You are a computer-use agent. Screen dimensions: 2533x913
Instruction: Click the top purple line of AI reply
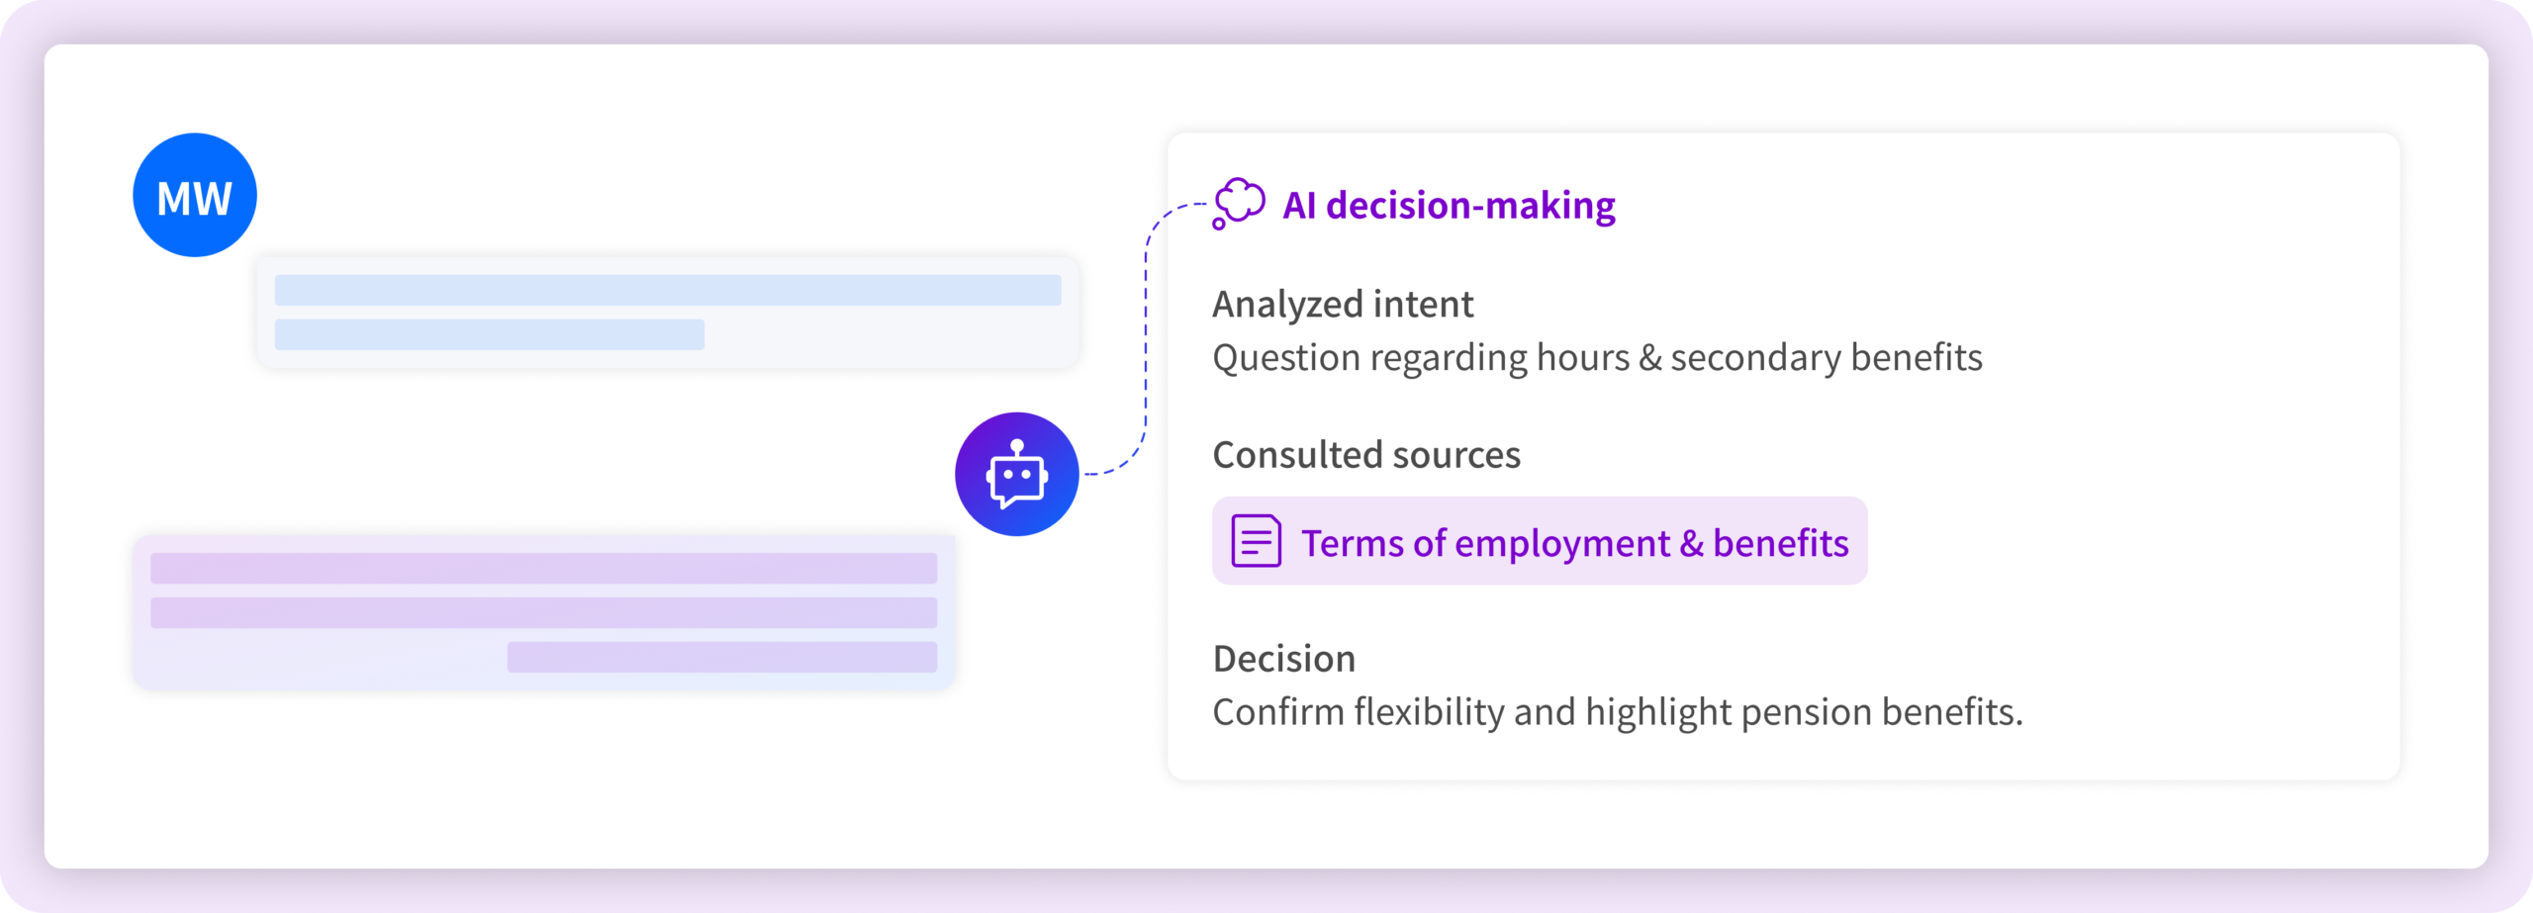pyautogui.click(x=543, y=568)
